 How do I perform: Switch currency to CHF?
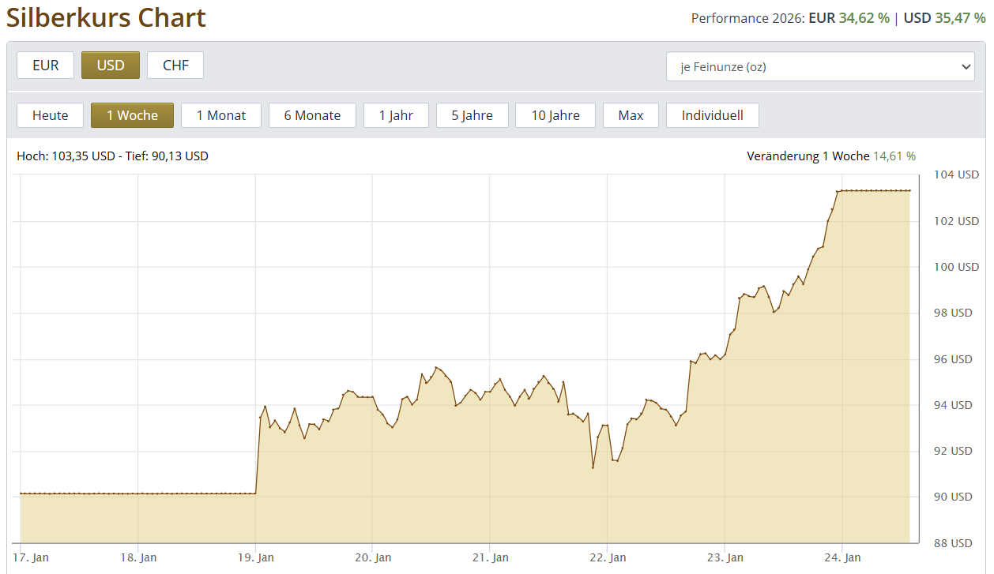pos(175,66)
